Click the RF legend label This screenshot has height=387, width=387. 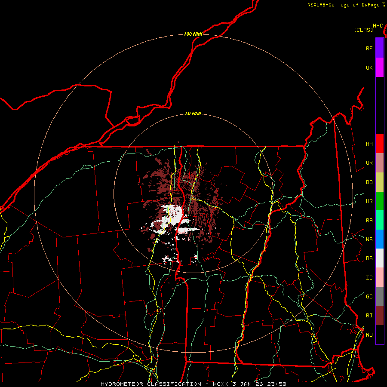(369, 48)
